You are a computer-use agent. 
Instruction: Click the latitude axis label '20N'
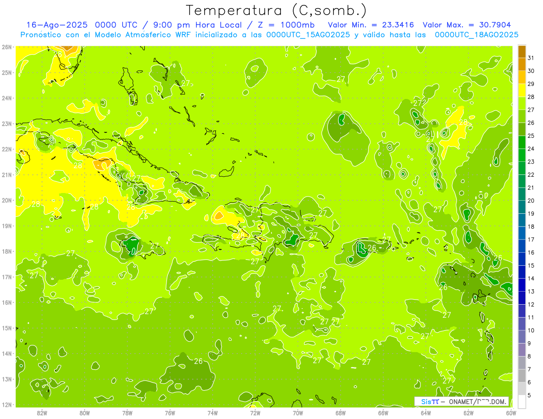pyautogui.click(x=7, y=200)
